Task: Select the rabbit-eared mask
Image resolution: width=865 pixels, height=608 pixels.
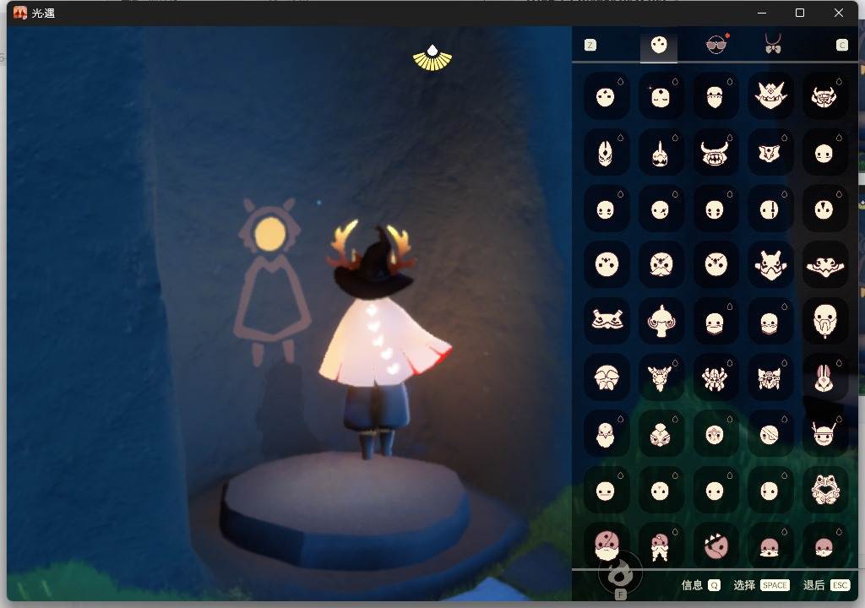Action: (x=824, y=378)
